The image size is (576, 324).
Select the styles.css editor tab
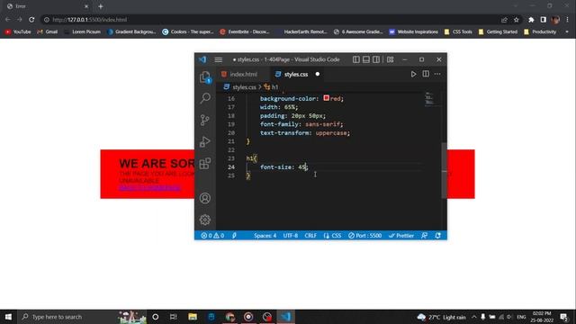coord(296,74)
